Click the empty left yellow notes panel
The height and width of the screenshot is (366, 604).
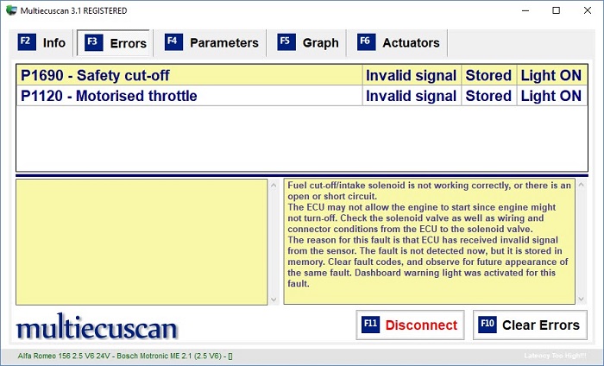coord(142,242)
